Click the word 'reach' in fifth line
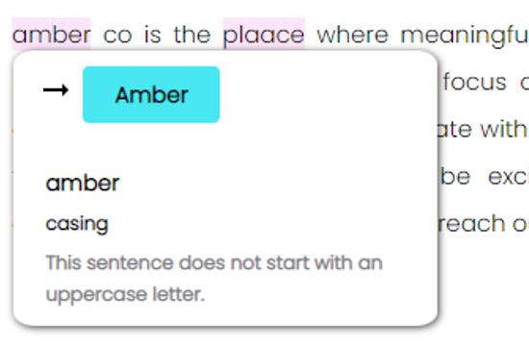529x346 pixels. pyautogui.click(x=471, y=224)
